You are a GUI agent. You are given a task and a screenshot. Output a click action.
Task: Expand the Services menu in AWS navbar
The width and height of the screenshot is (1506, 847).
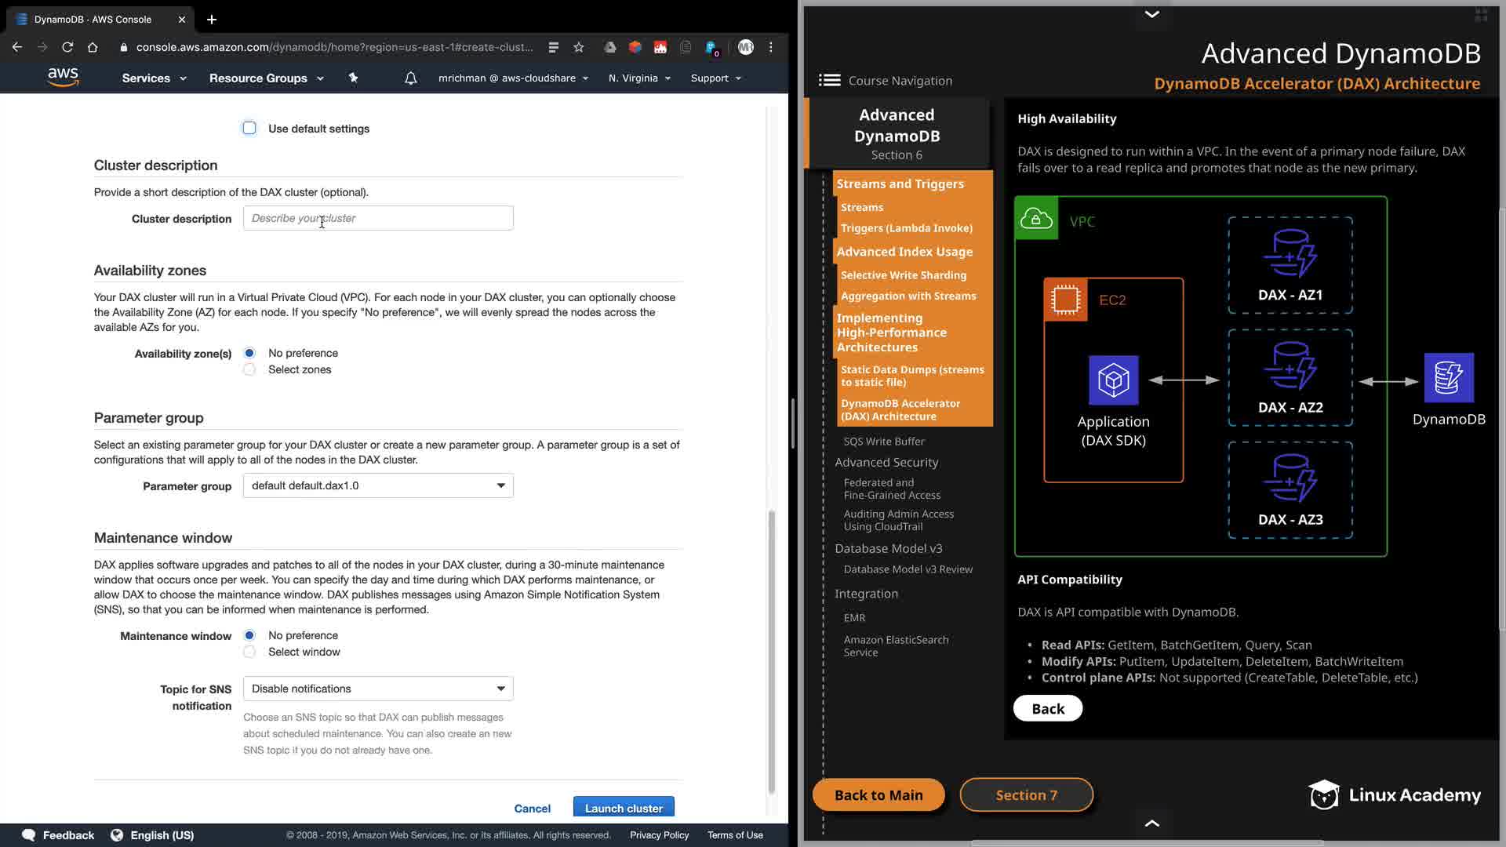[x=154, y=78]
